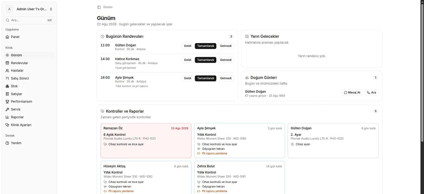
Task: Open Yardım question mark icon
Action: pos(7,143)
